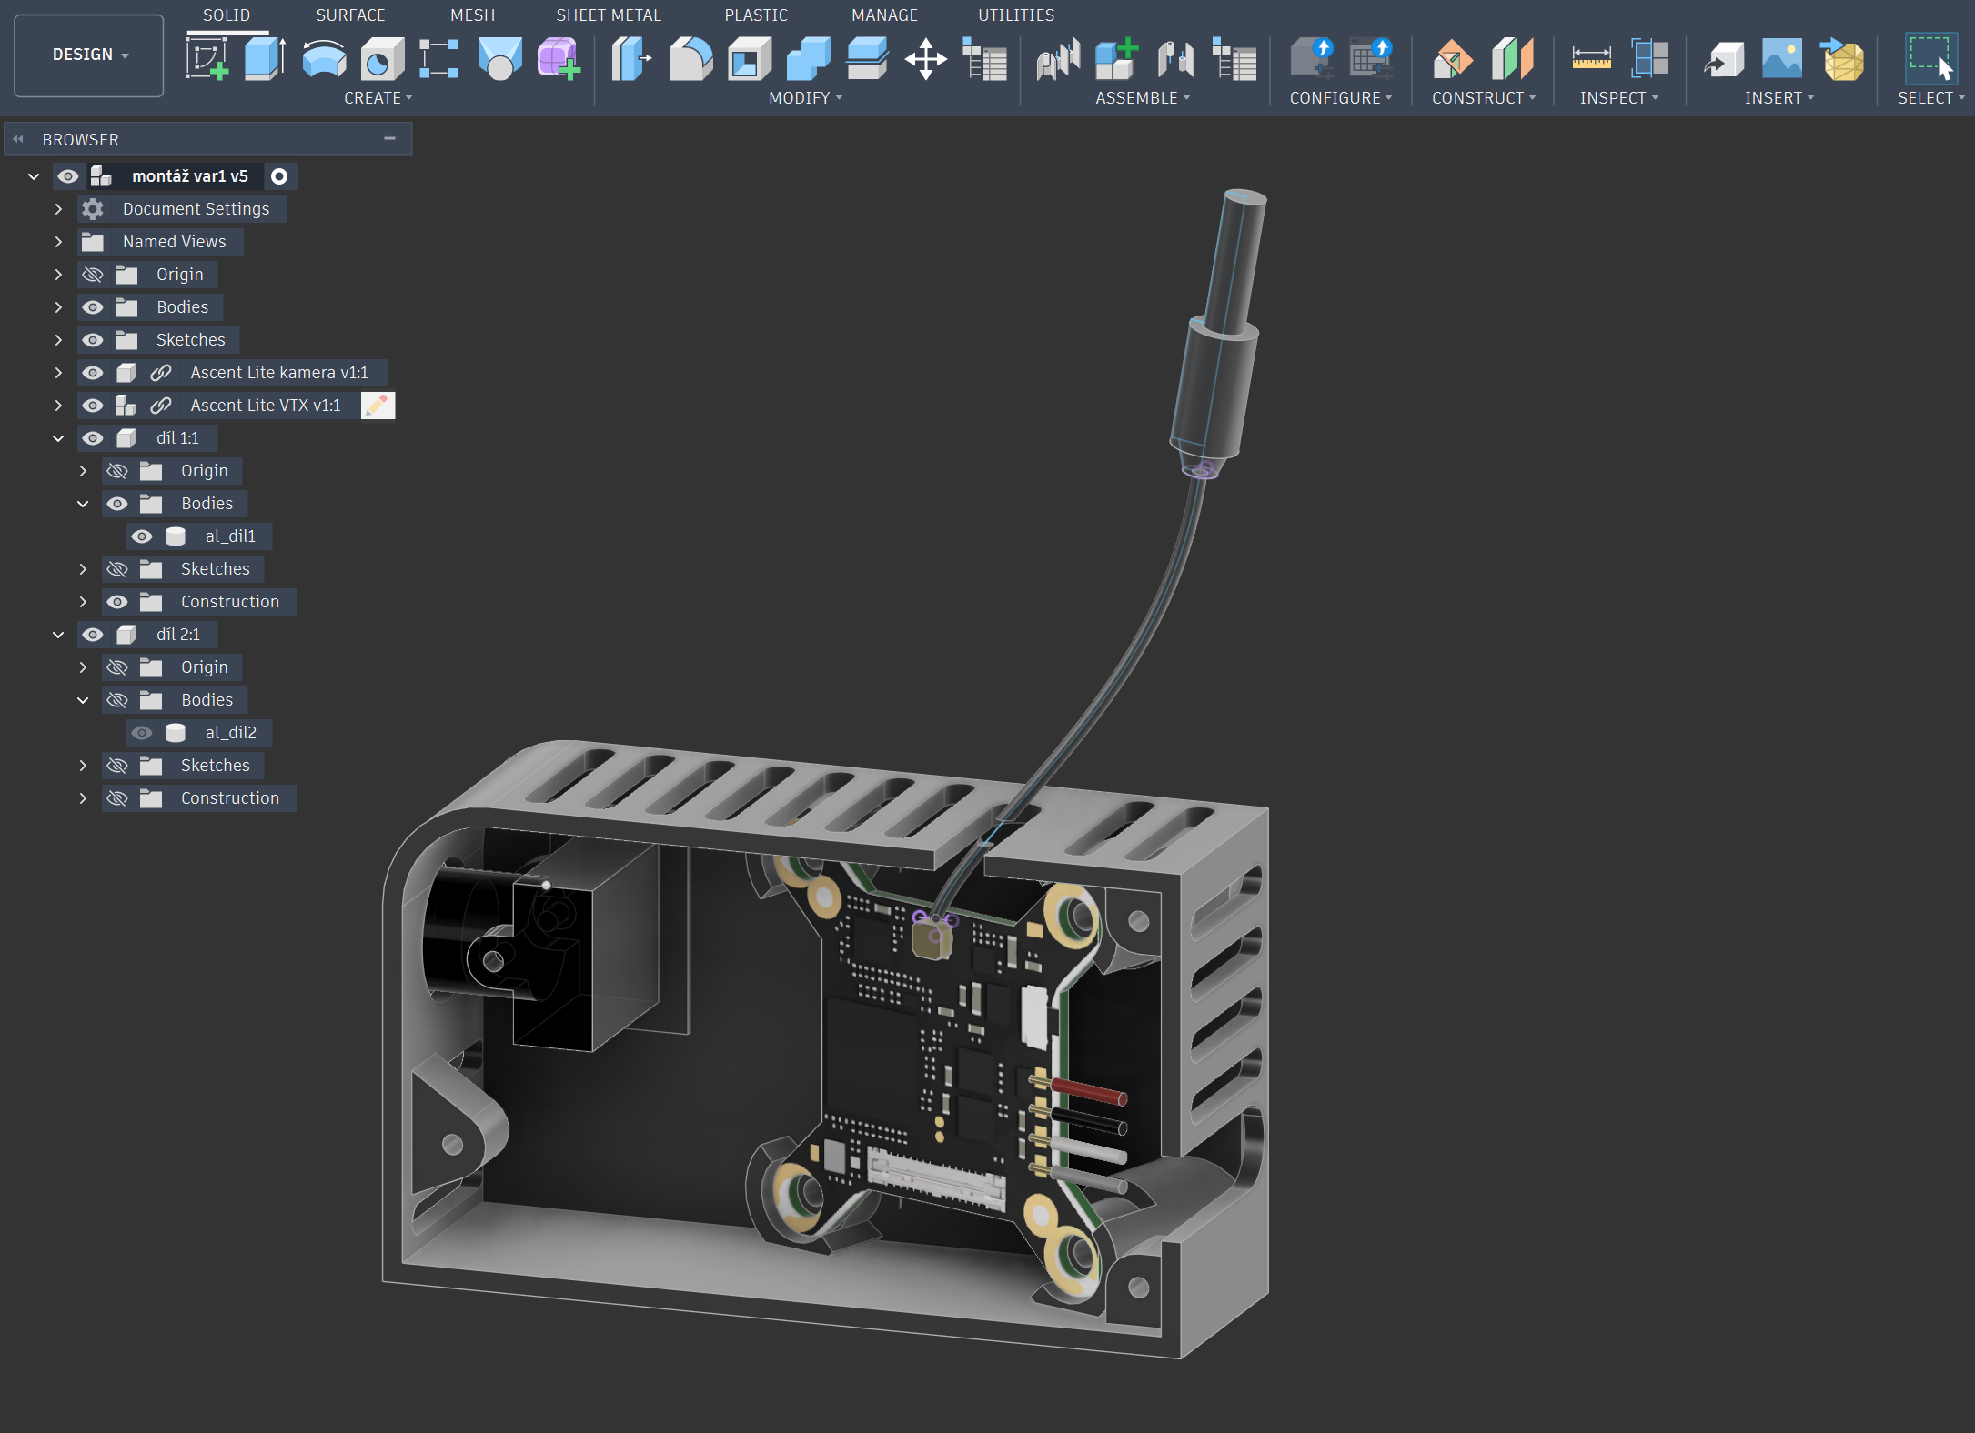The height and width of the screenshot is (1433, 1975).
Task: Hide the al_dil1 body
Action: tap(142, 536)
